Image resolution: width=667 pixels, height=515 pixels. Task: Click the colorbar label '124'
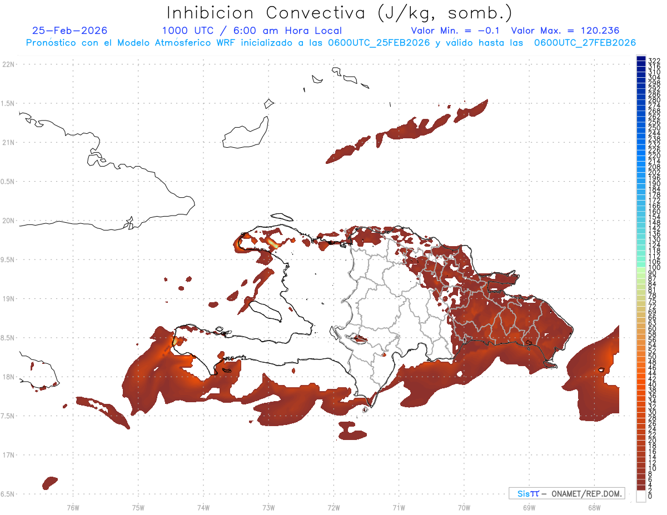[654, 245]
